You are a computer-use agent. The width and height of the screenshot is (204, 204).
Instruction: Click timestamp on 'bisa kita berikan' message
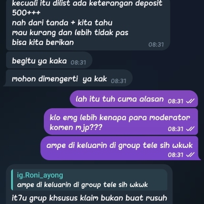point(156,44)
